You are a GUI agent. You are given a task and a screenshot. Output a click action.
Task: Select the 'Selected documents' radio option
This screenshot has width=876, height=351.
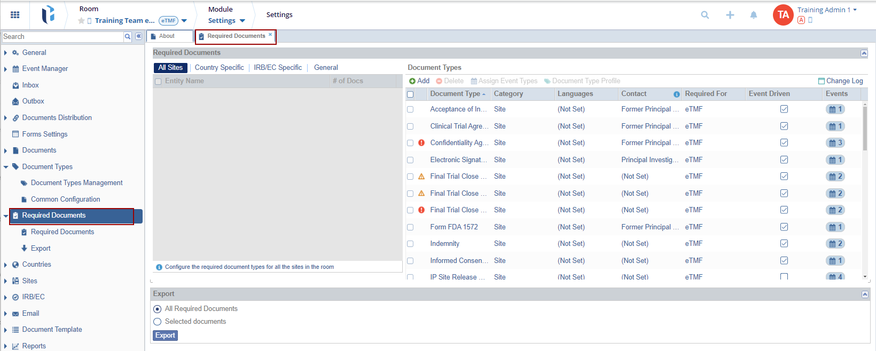click(x=158, y=322)
